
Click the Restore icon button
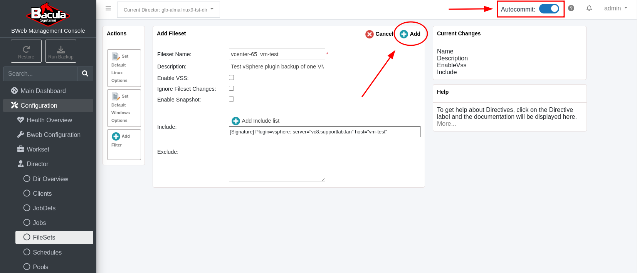pos(26,51)
